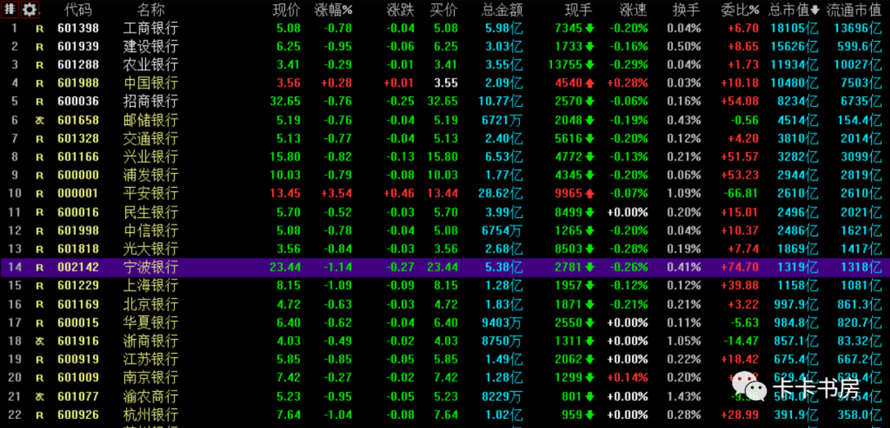890x428 pixels.
Task: Click the green down arrow in 工商银行 row
Action: point(590,28)
